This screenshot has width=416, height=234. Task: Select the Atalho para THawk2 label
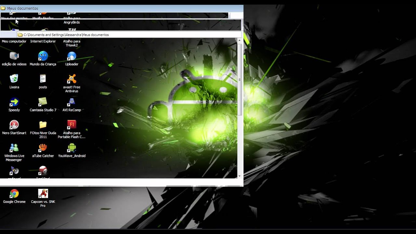coord(71,43)
